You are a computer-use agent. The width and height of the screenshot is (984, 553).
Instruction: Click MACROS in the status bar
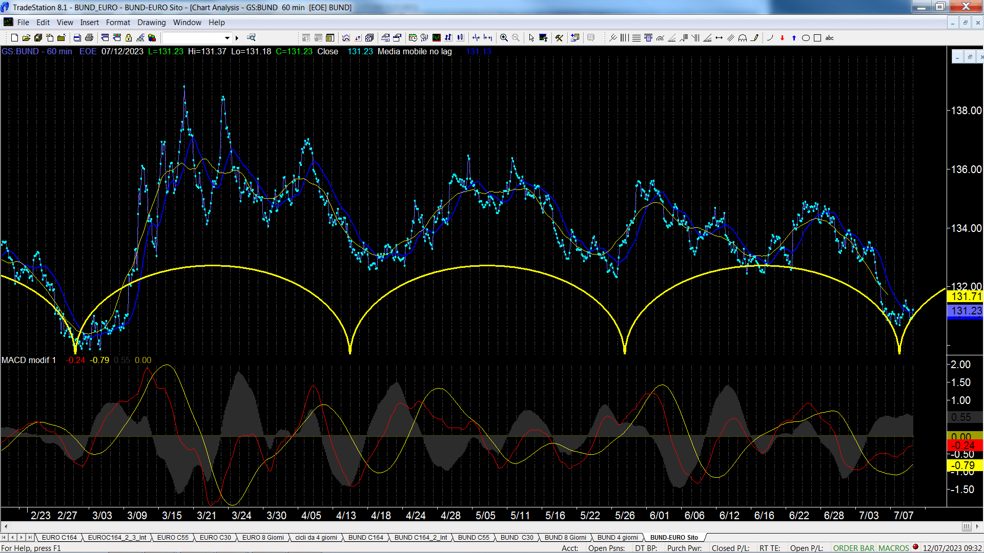click(x=894, y=548)
